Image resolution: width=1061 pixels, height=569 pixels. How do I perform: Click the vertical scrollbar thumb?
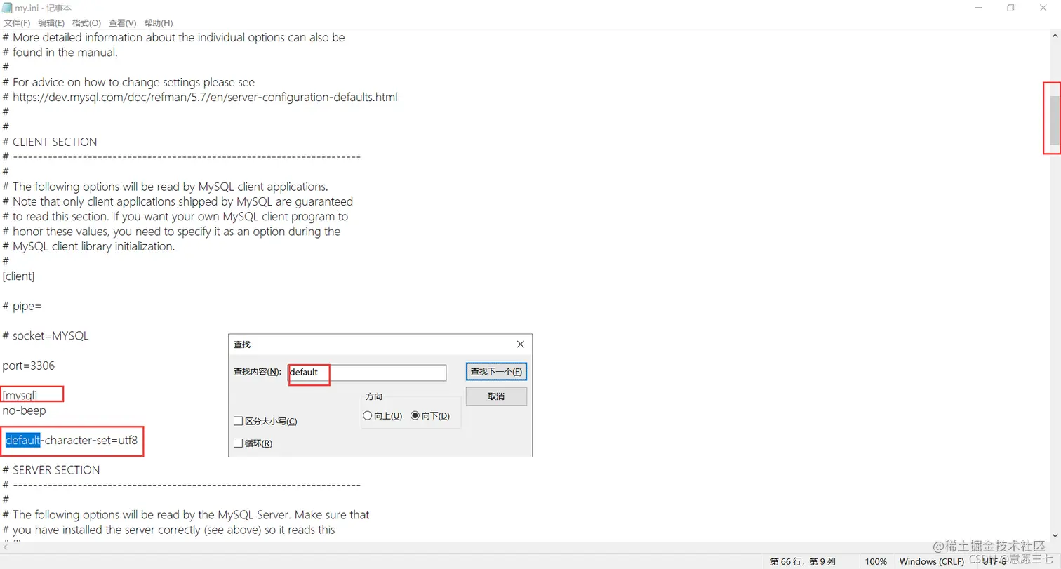point(1054,120)
